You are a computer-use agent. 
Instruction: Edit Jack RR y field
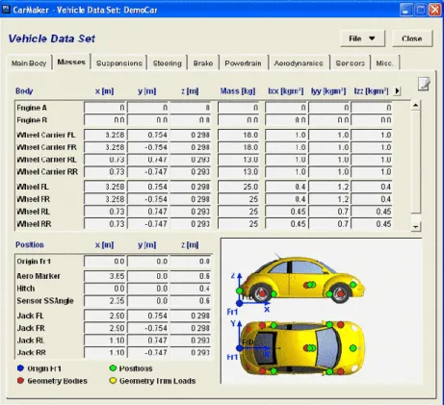coord(147,353)
